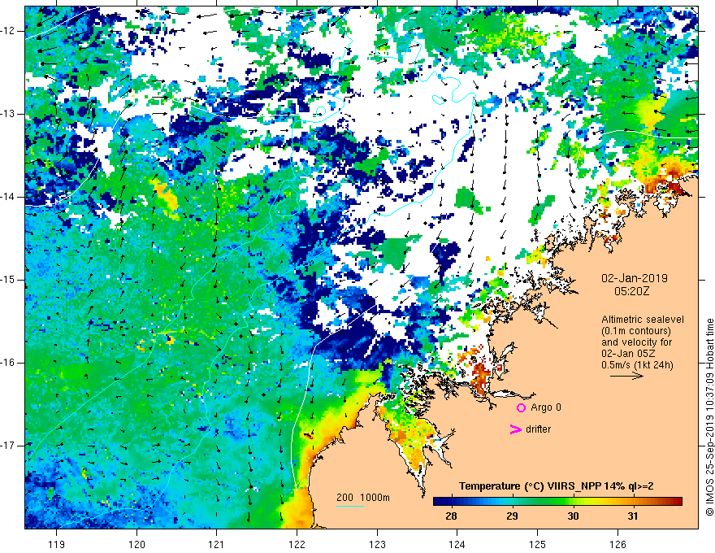
Task: Click the 'Argo 0' legend label
Action: tap(546, 407)
